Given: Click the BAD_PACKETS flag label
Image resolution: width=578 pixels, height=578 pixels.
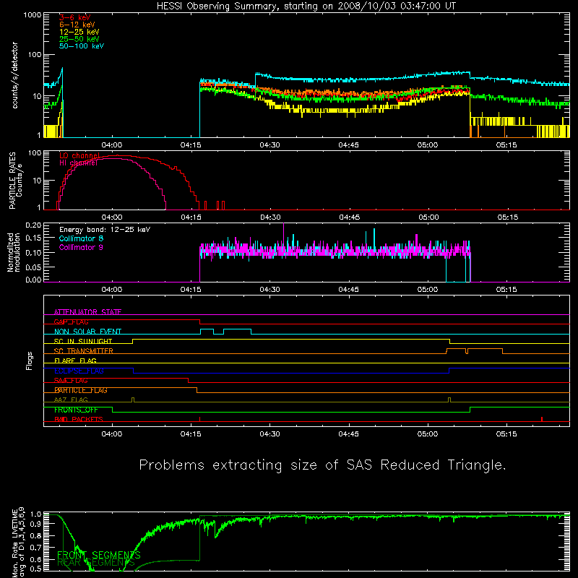Looking at the screenshot, I should pos(78,420).
